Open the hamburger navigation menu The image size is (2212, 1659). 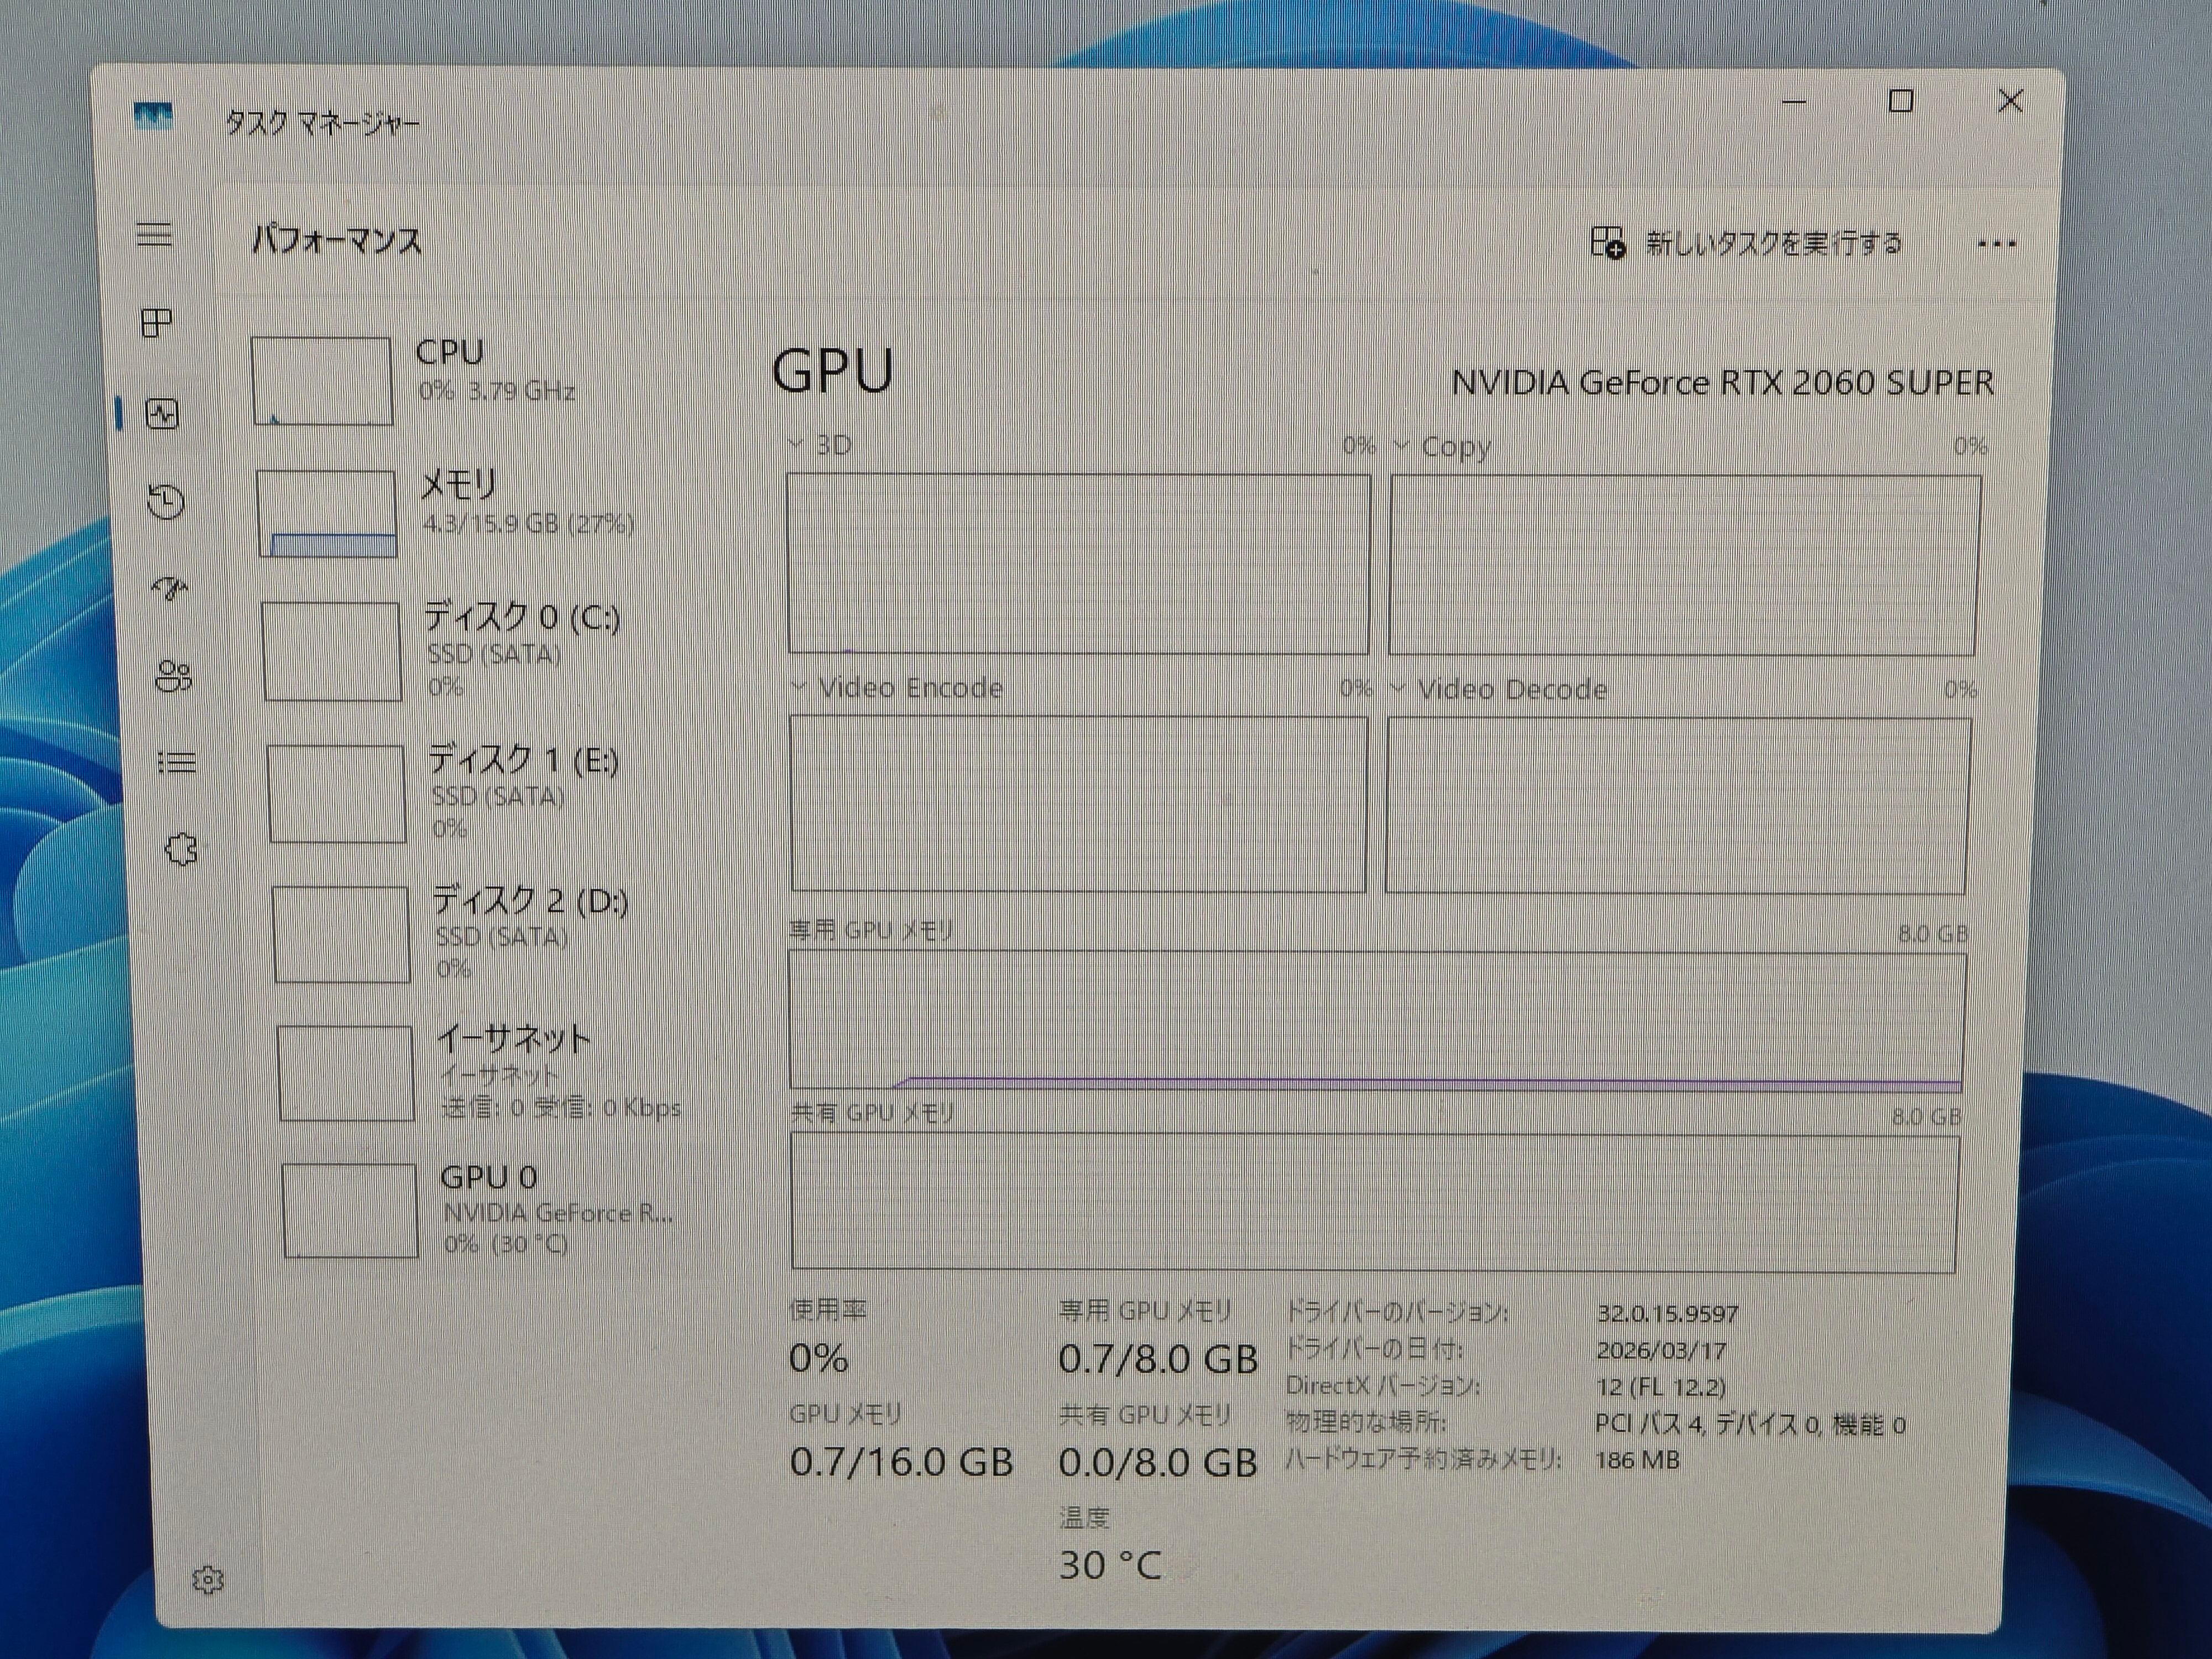[x=154, y=235]
